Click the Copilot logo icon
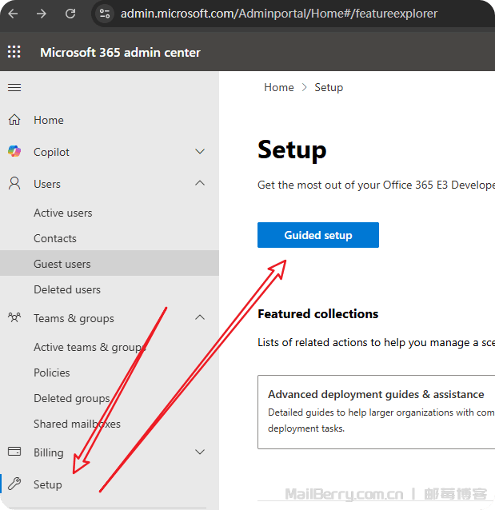The image size is (495, 510). (14, 152)
